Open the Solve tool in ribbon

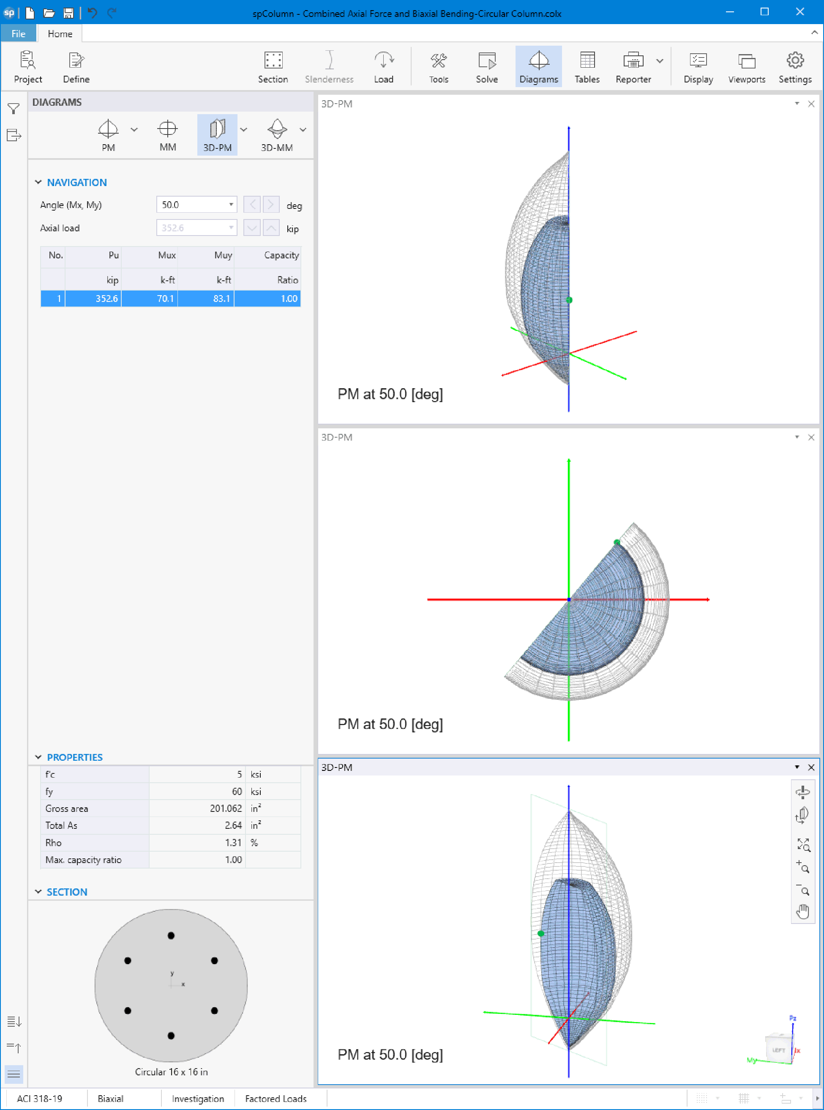coord(486,67)
